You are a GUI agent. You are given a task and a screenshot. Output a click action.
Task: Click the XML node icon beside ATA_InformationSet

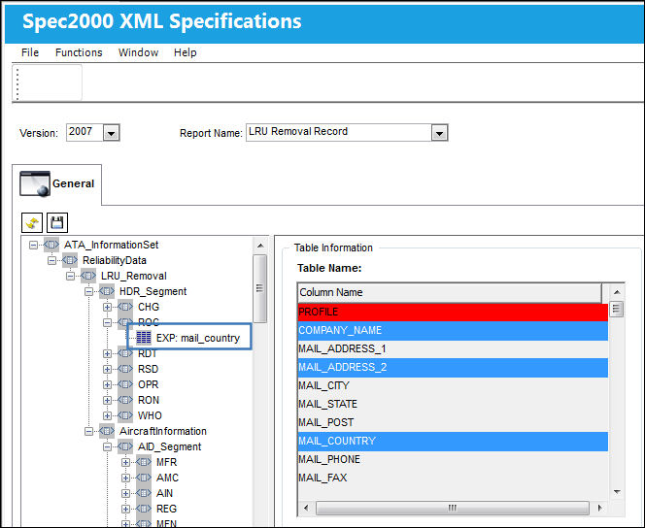(x=51, y=245)
